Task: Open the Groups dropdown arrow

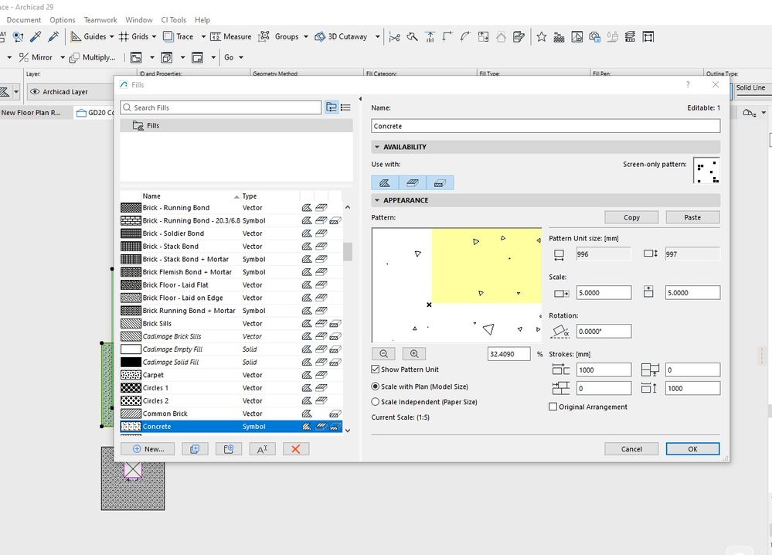Action: (x=306, y=37)
